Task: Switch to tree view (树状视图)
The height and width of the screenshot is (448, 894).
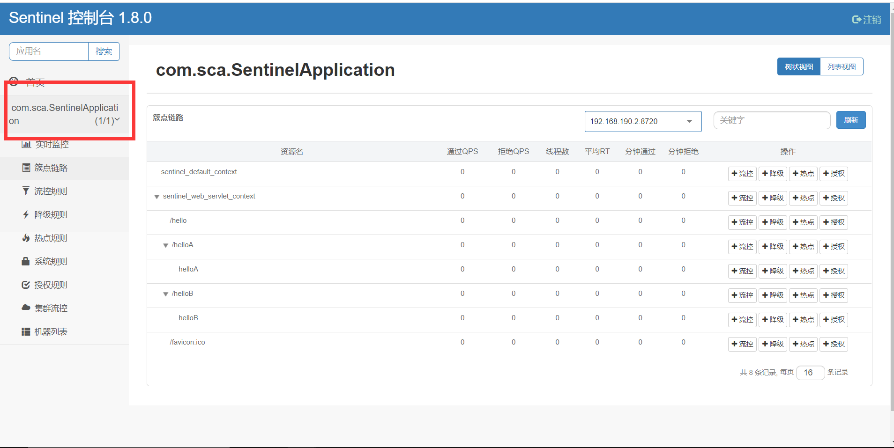Action: [799, 66]
